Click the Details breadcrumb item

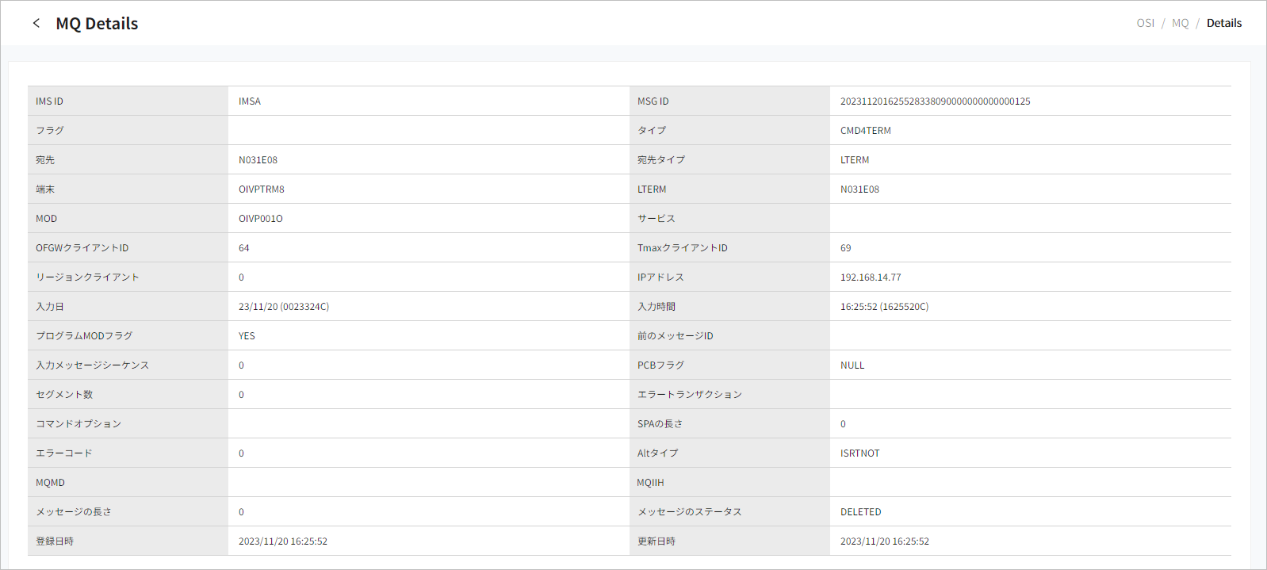(1223, 23)
